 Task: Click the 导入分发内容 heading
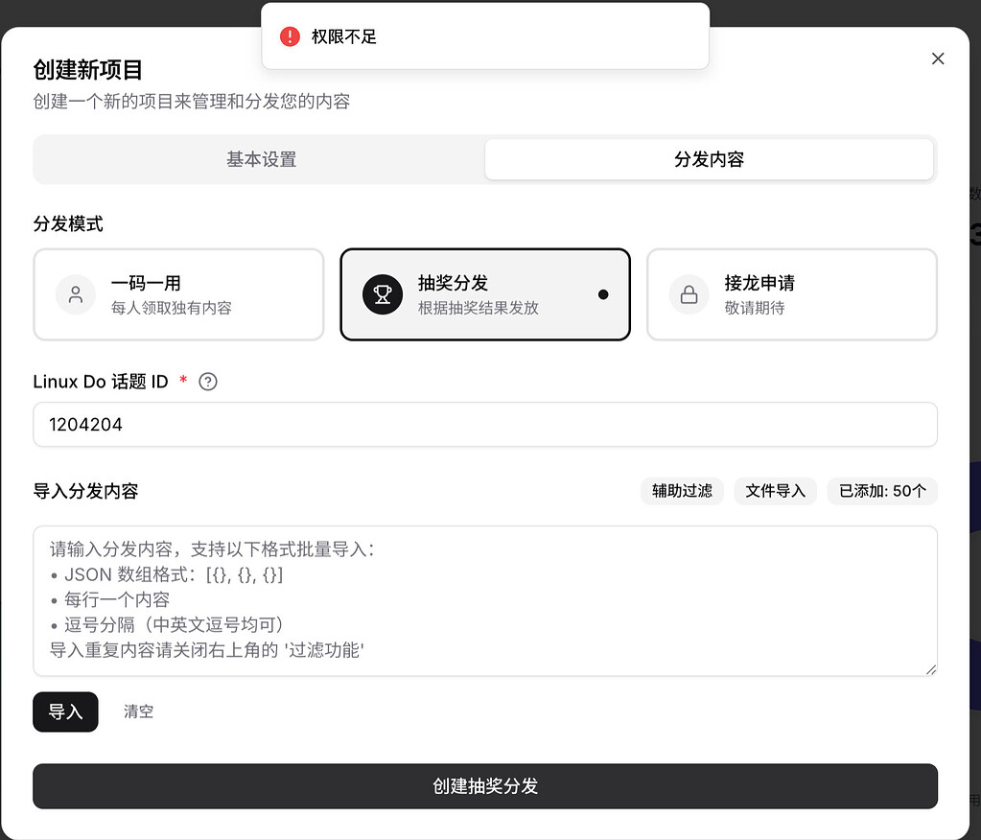(85, 491)
